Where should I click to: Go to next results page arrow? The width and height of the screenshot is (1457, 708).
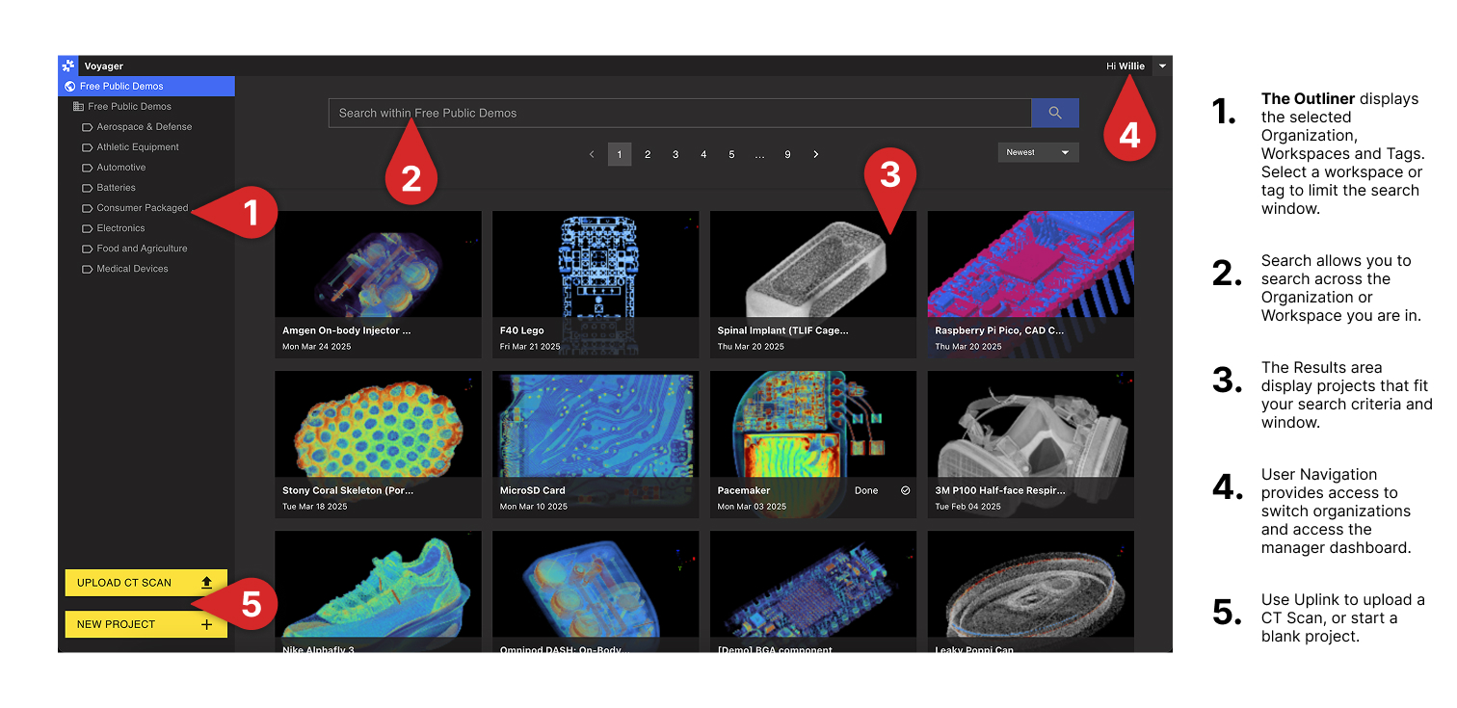[x=816, y=154]
